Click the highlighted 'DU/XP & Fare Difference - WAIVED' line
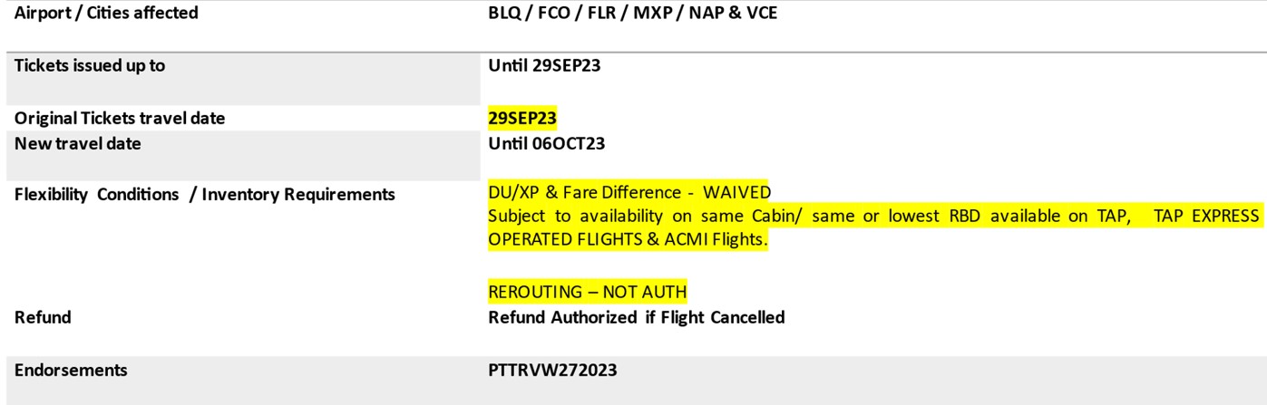 (629, 192)
